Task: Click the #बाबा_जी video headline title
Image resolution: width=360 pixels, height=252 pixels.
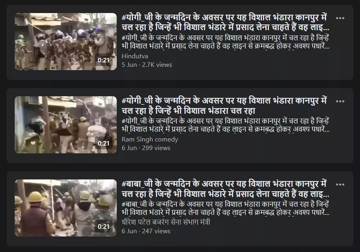Action: (x=225, y=189)
